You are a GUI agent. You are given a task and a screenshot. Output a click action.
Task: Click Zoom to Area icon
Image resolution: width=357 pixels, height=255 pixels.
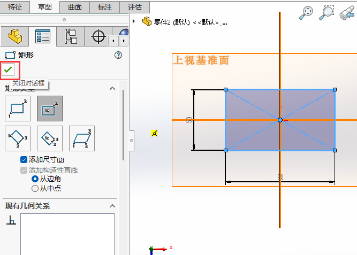pyautogui.click(x=326, y=13)
